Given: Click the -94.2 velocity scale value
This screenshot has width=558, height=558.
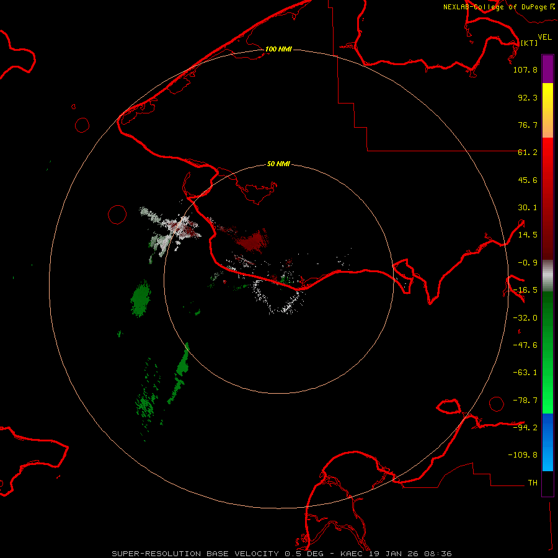Looking at the screenshot, I should 525,427.
